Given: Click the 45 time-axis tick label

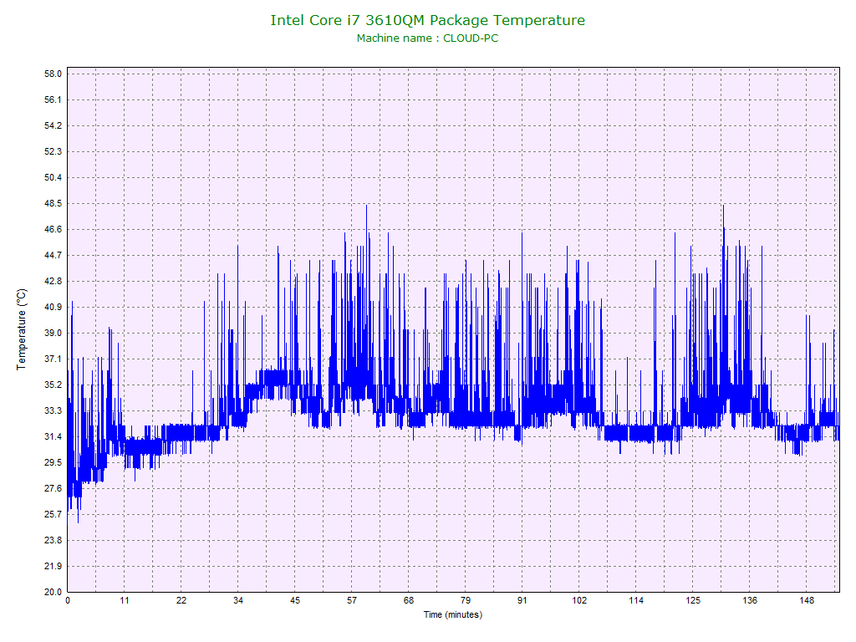Looking at the screenshot, I should [x=295, y=601].
